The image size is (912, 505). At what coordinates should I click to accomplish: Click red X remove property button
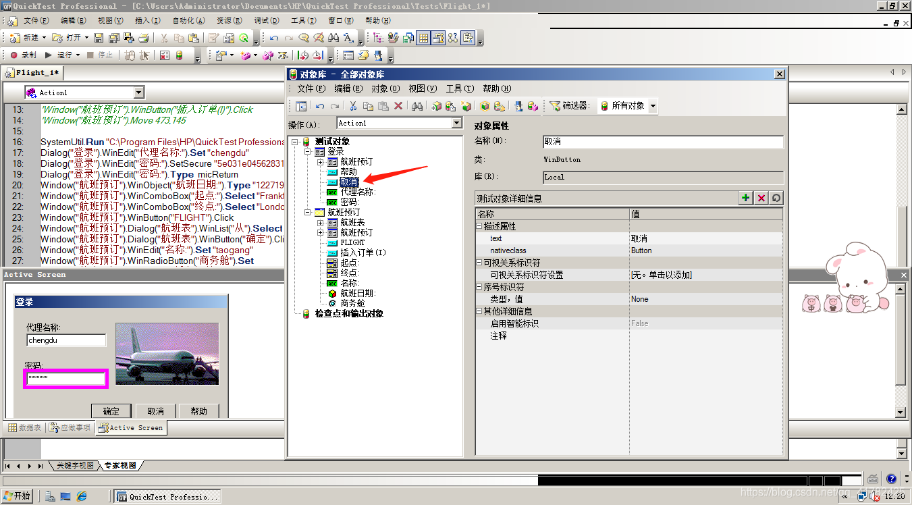[761, 198]
